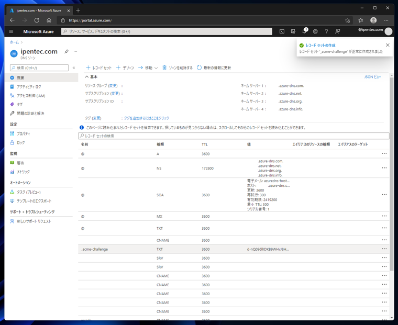This screenshot has height=325, width=398.
Task: Focus the Azure global search bar
Action: pyautogui.click(x=167, y=31)
